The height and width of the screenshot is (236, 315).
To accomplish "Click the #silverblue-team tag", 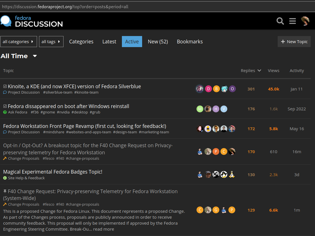I will click(x=58, y=92).
